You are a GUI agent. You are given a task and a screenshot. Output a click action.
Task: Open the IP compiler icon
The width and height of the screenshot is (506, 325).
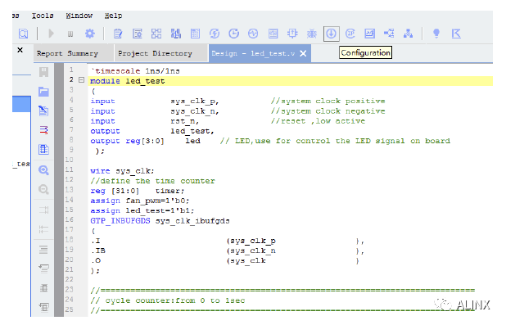(x=350, y=34)
